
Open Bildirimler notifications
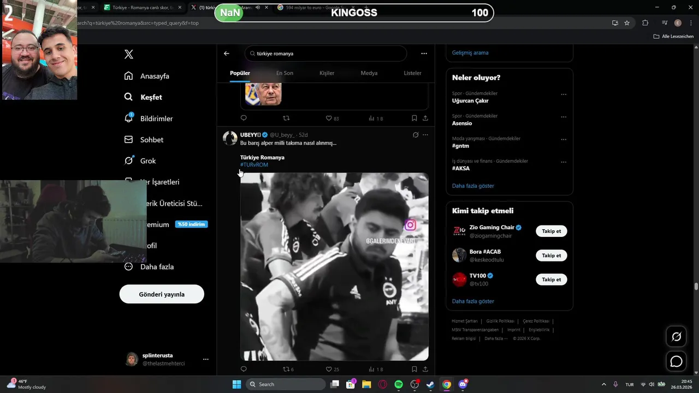[149, 118]
